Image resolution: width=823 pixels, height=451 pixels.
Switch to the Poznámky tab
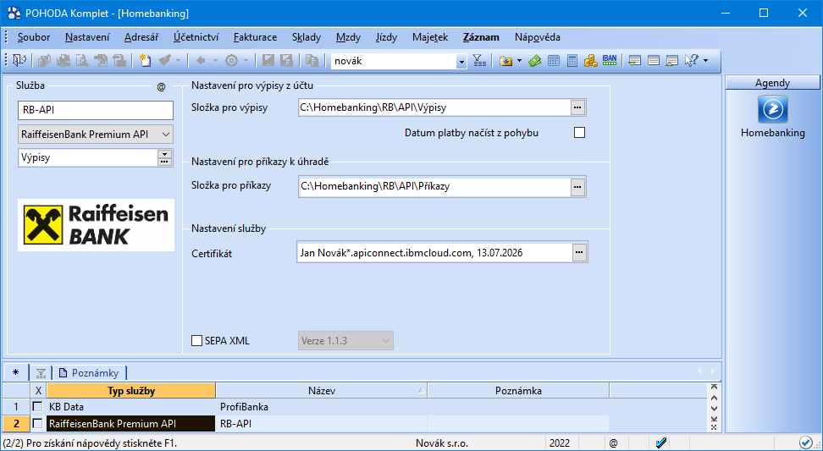point(89,373)
